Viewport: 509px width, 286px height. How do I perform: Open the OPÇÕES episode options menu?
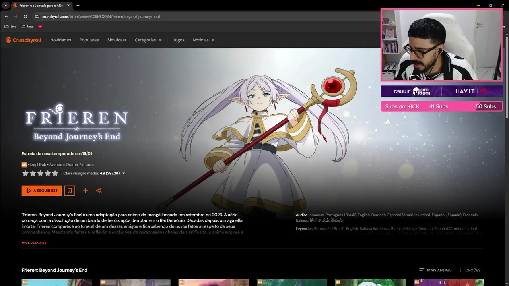469,270
